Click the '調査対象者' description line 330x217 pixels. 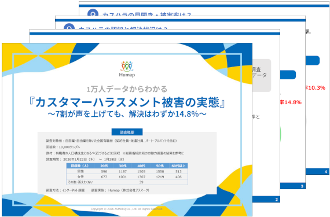point(112,141)
